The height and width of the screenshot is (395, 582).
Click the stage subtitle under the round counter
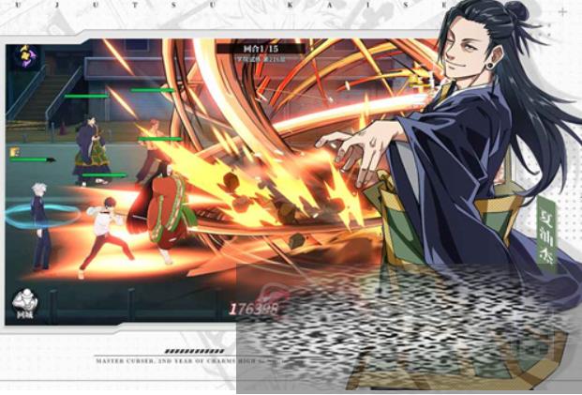click(261, 59)
